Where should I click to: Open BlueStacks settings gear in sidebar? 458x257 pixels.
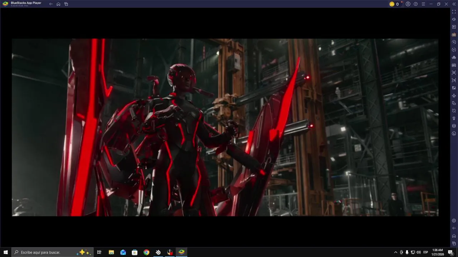tap(454, 221)
